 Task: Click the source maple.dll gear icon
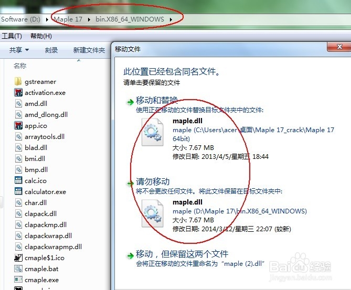153,132
